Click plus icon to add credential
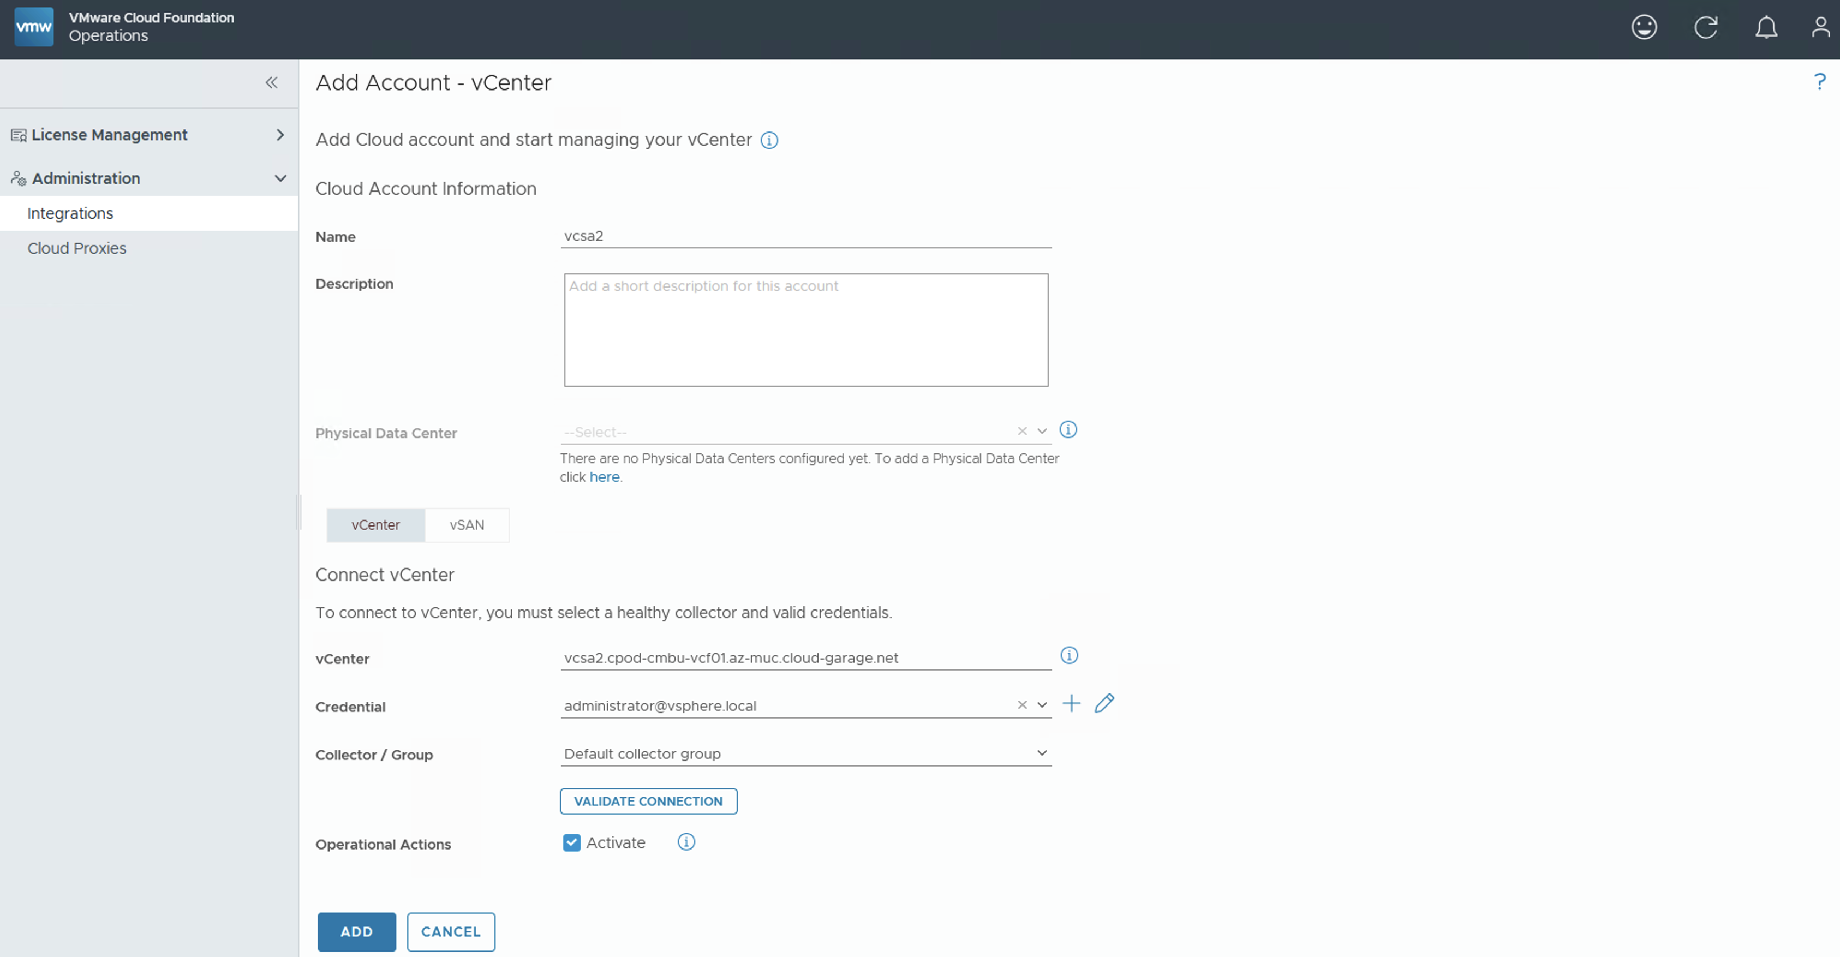Viewport: 1840px width, 957px height. (1071, 703)
